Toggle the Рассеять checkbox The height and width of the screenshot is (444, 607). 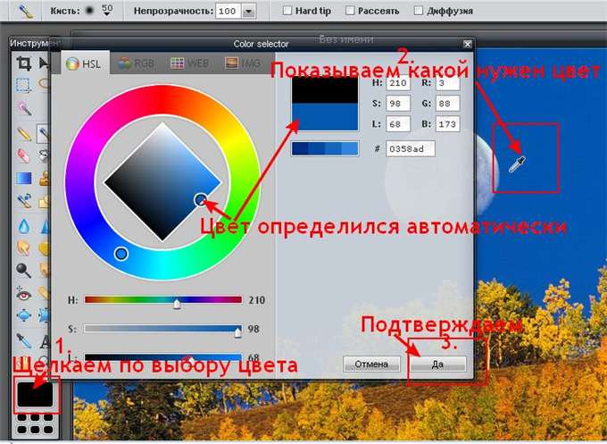click(350, 12)
